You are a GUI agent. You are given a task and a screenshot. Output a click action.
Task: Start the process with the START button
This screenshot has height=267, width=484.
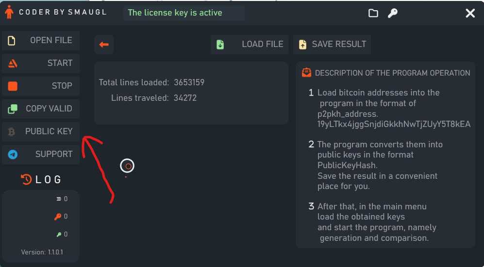[x=41, y=63]
